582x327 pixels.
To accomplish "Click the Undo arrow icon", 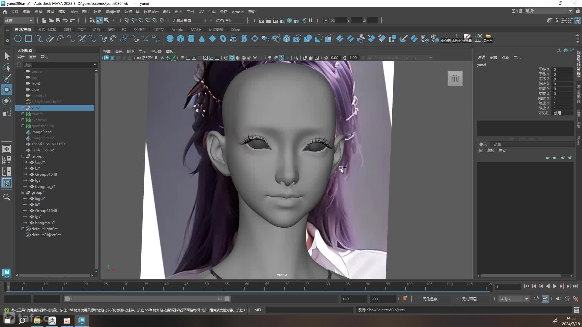I will coord(65,20).
